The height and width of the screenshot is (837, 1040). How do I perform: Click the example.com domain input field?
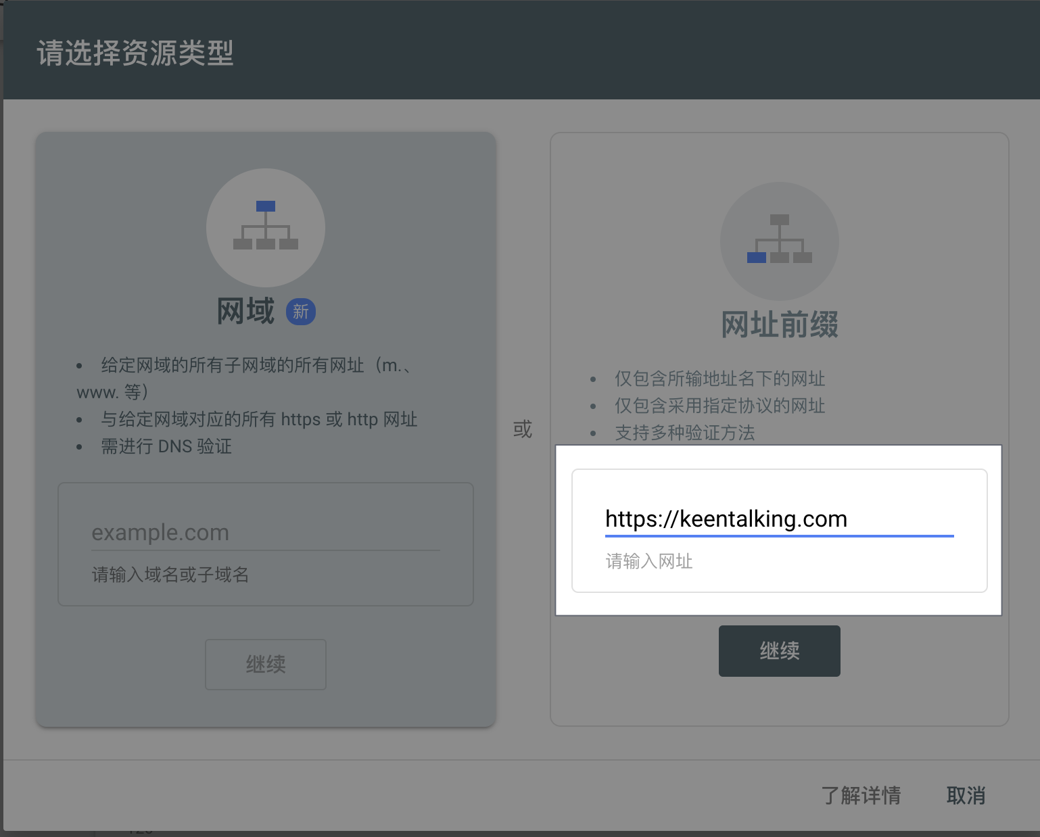click(x=265, y=533)
